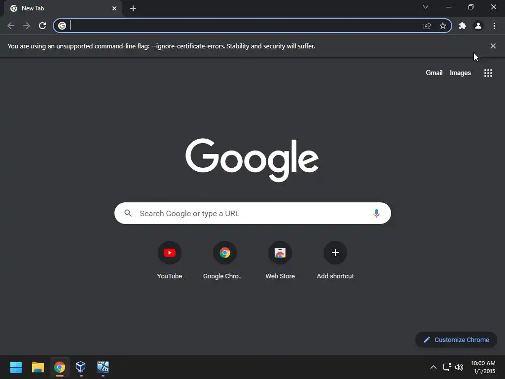505x379 pixels.
Task: Open the YouTube shortcut
Action: tap(170, 260)
